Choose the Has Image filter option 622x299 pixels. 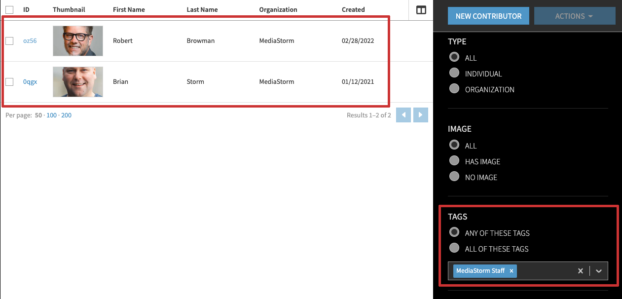point(454,161)
